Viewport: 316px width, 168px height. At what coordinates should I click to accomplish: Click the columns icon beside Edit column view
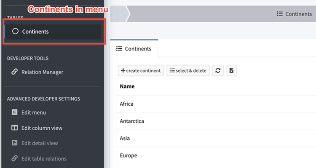point(14,128)
